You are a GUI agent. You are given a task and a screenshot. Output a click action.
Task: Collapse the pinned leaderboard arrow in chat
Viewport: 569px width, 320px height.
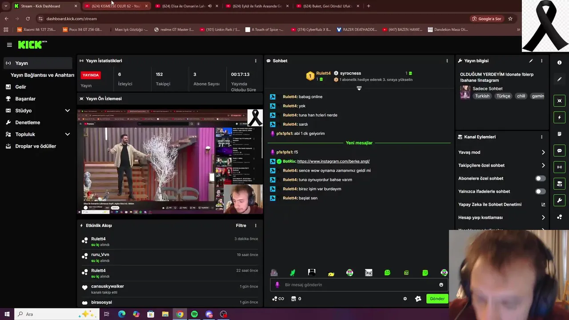359,88
